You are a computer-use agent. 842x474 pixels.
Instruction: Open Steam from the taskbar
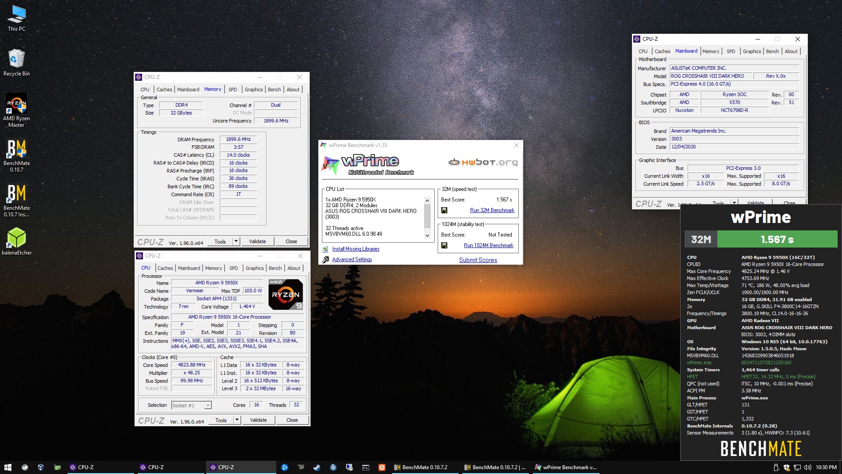coord(317,467)
